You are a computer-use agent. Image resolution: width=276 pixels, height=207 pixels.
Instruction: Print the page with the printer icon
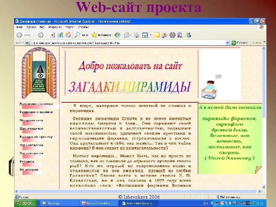click(x=136, y=35)
